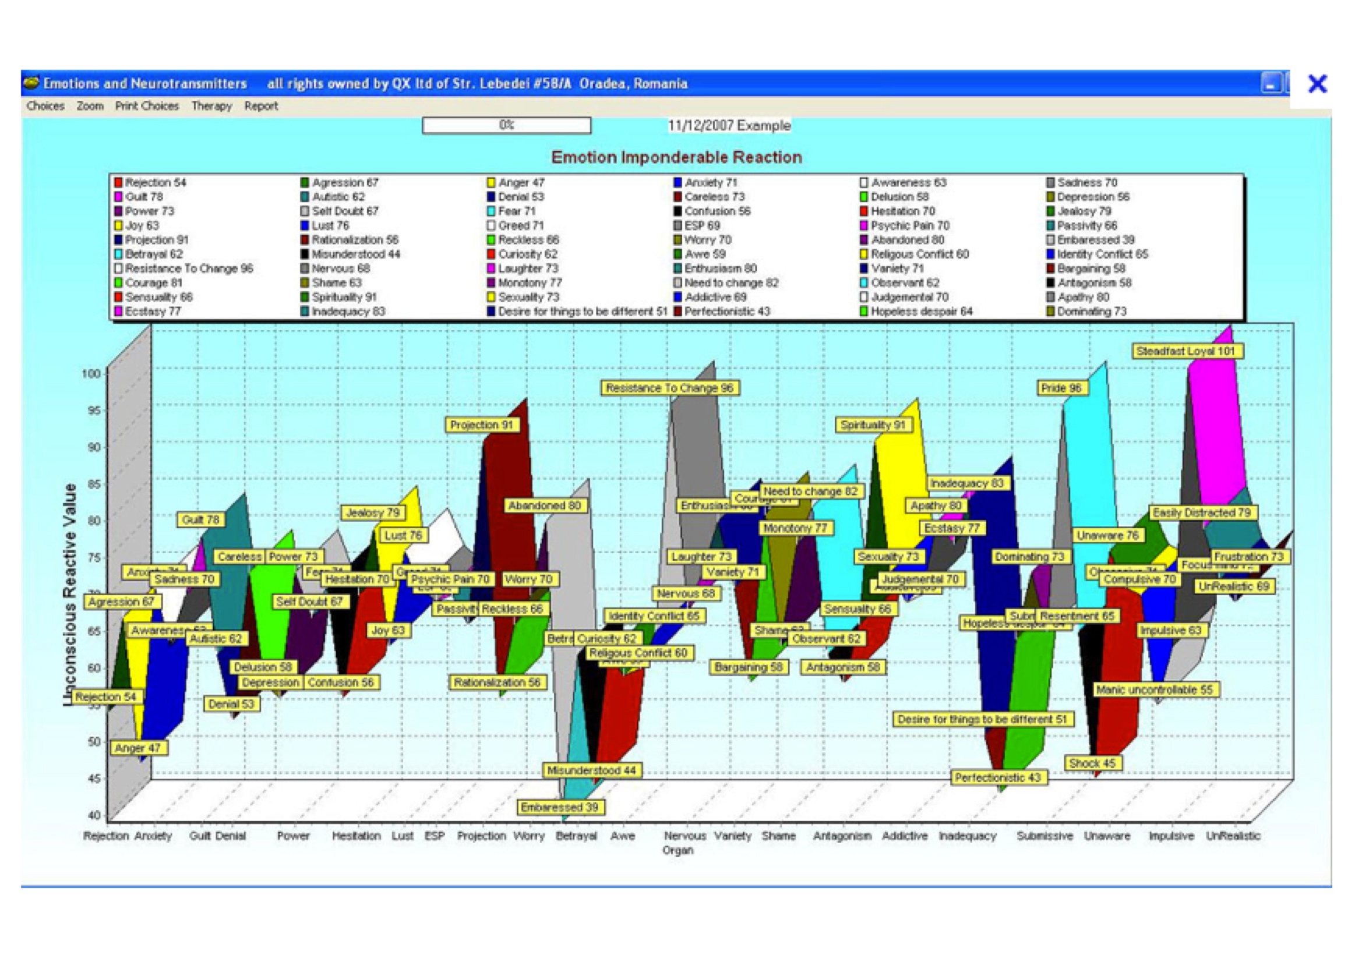
Task: Click the app icon in title bar
Action: point(31,83)
